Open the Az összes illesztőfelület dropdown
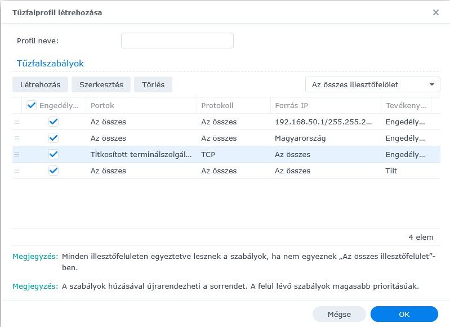 [x=372, y=84]
